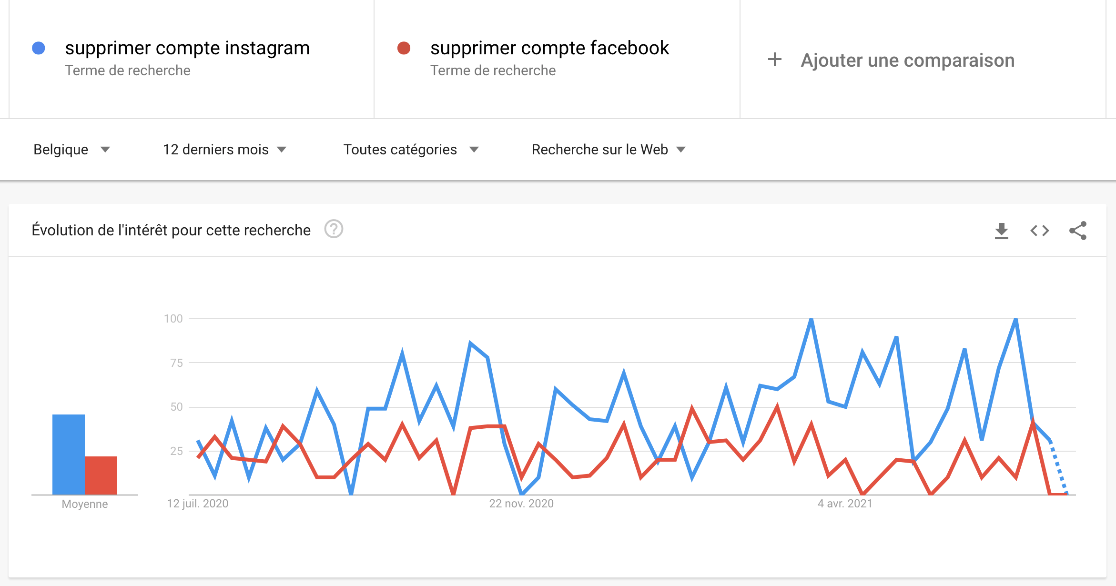Click the Évolution de l'intérêt panel title
Screen dimensions: 1116x586
click(171, 230)
